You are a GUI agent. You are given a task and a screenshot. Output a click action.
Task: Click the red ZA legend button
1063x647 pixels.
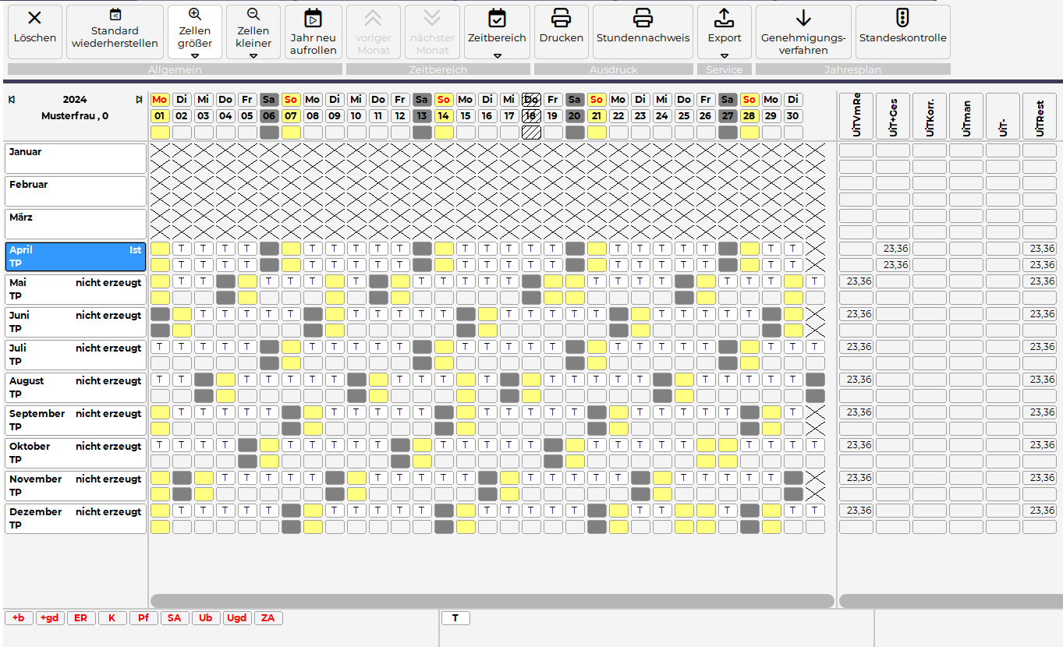tap(268, 618)
